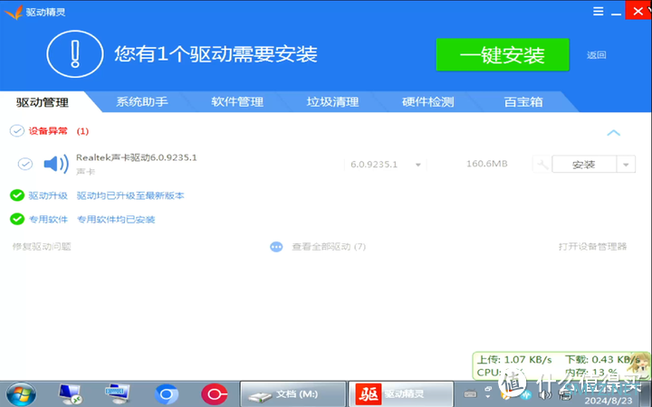Viewport: 652px width, 407px height.
Task: Click the blue waveform tray icon
Action: tap(526, 394)
